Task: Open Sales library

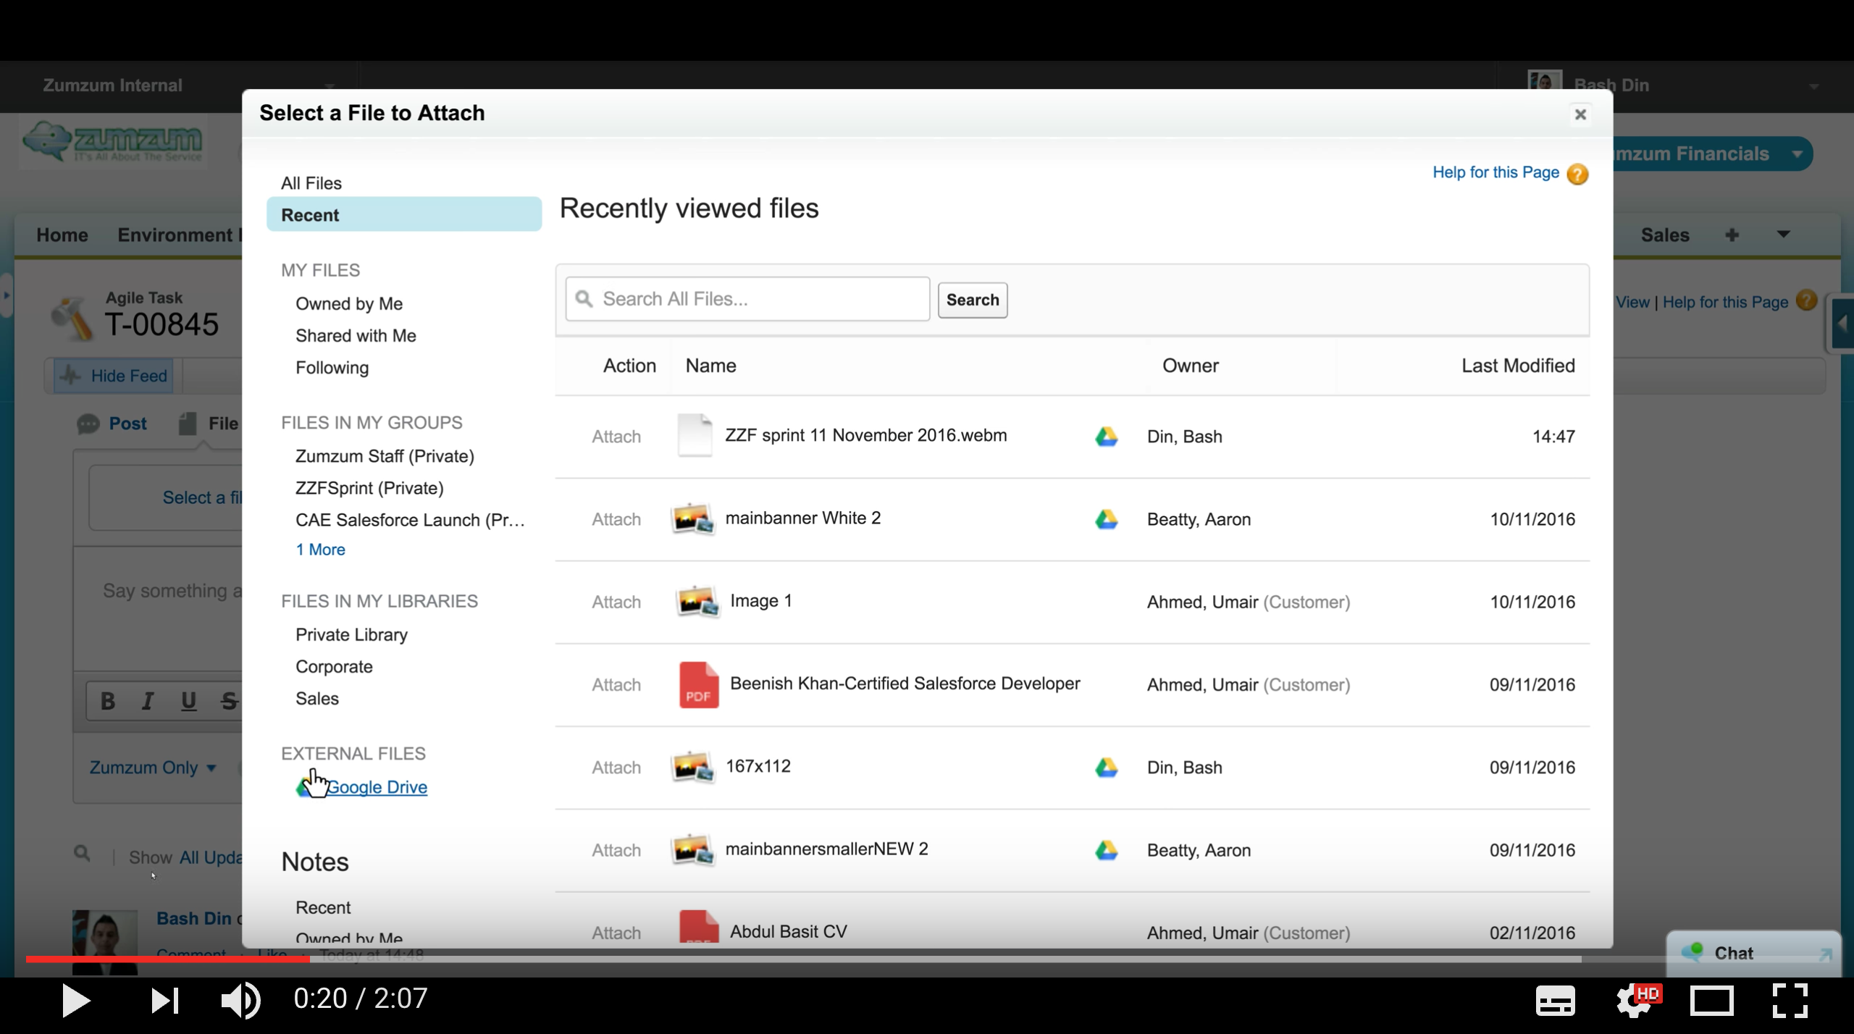Action: coord(317,698)
